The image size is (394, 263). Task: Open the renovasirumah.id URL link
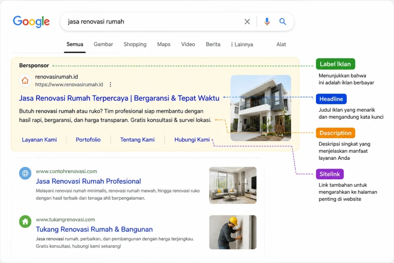point(69,84)
